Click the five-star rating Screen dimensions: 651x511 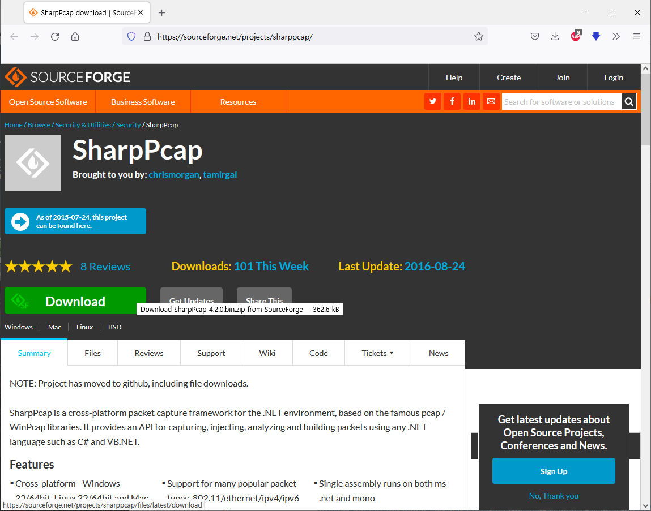point(39,267)
